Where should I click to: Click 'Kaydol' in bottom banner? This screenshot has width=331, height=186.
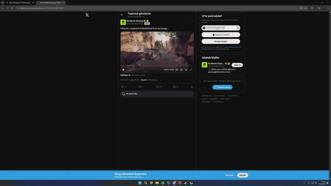click(243, 175)
